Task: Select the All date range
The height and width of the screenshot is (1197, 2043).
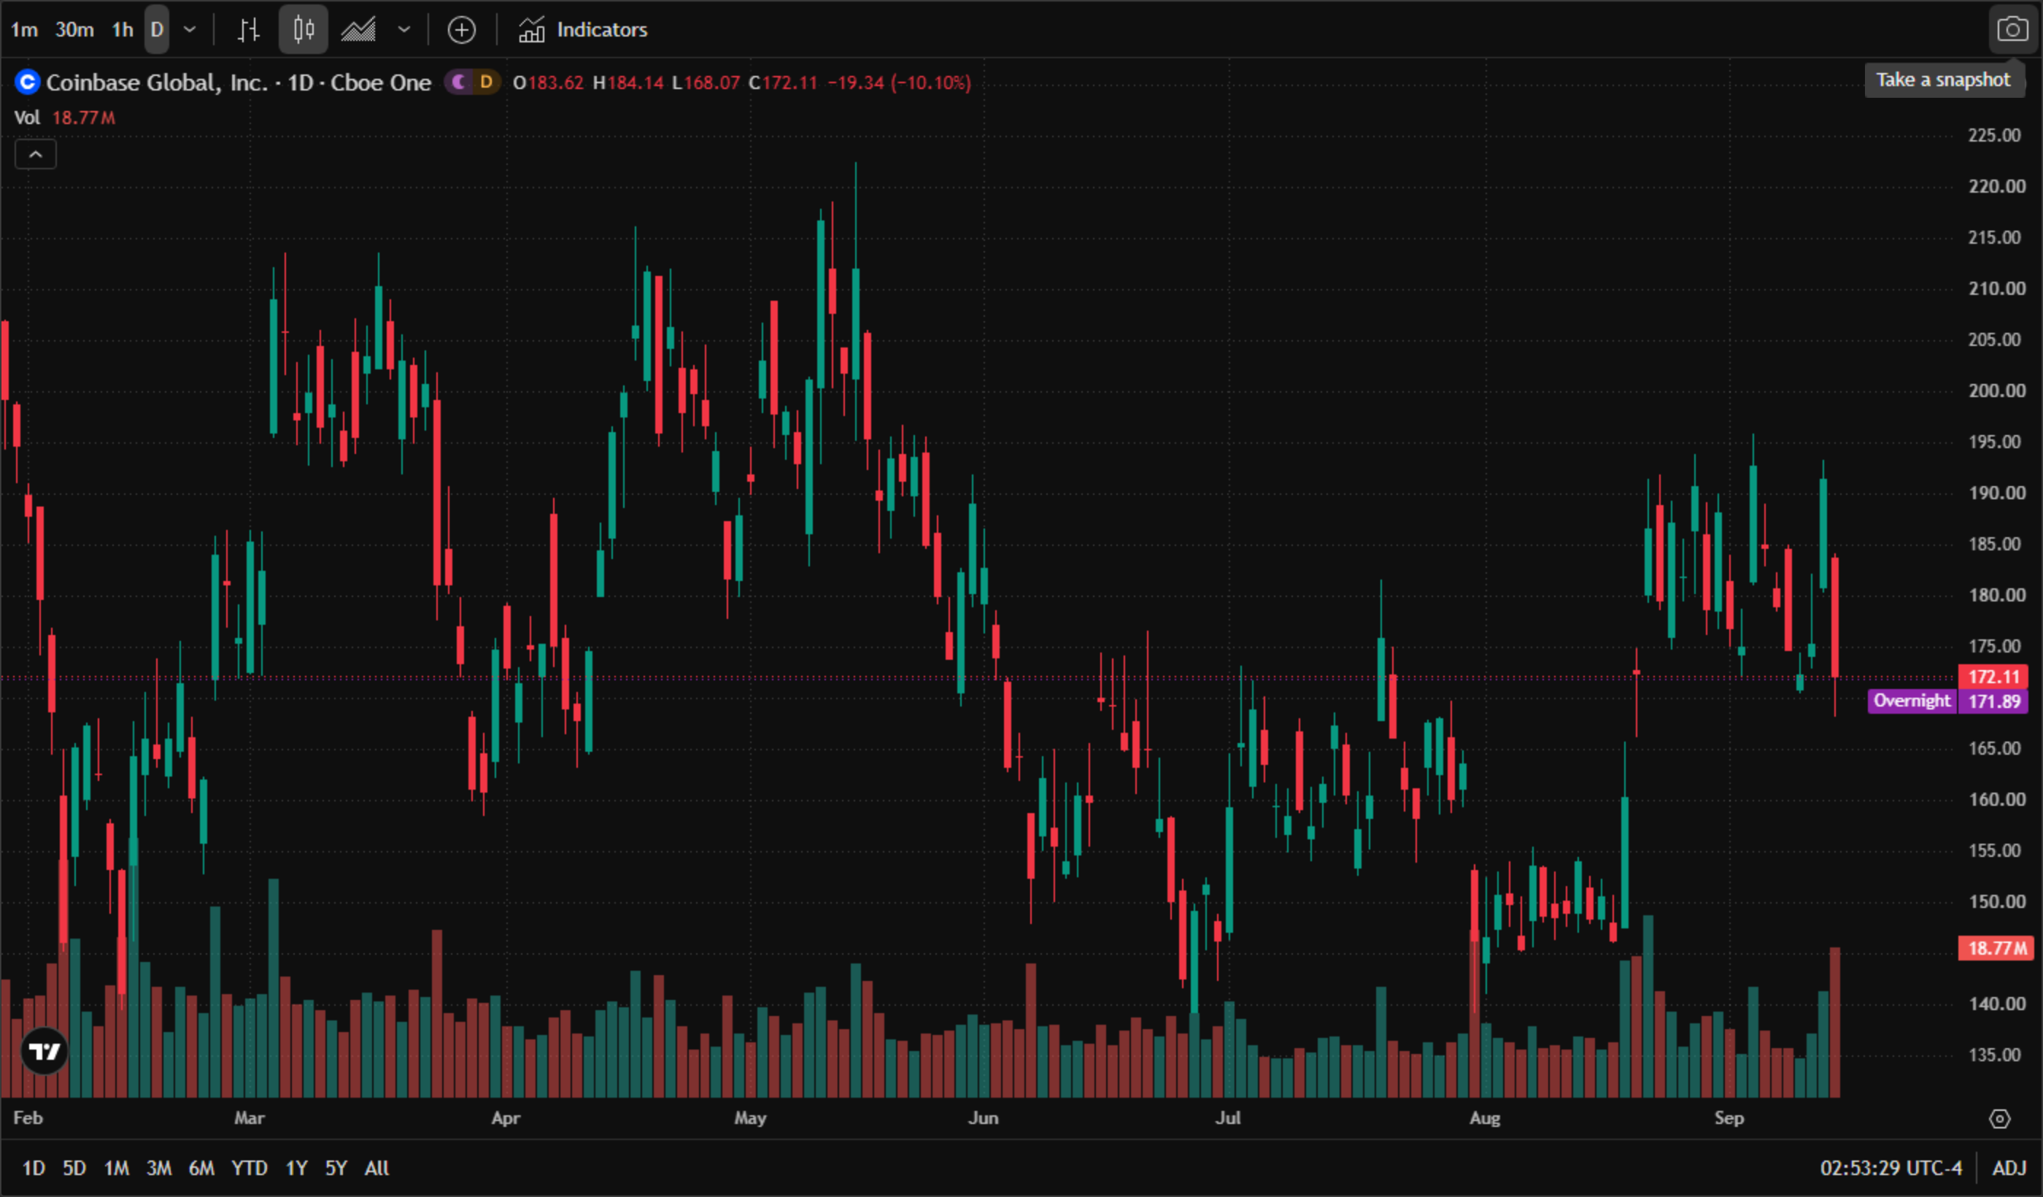Action: (377, 1168)
